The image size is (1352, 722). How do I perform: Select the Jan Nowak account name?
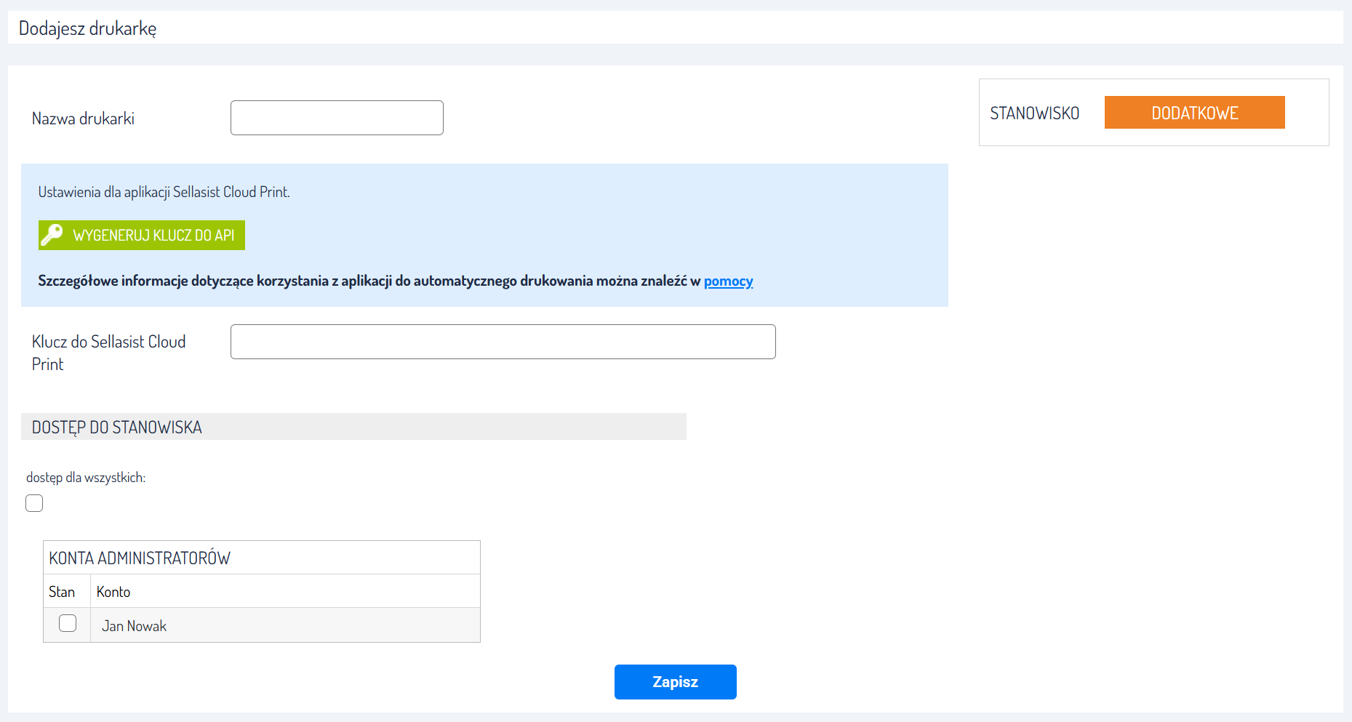[x=135, y=626]
